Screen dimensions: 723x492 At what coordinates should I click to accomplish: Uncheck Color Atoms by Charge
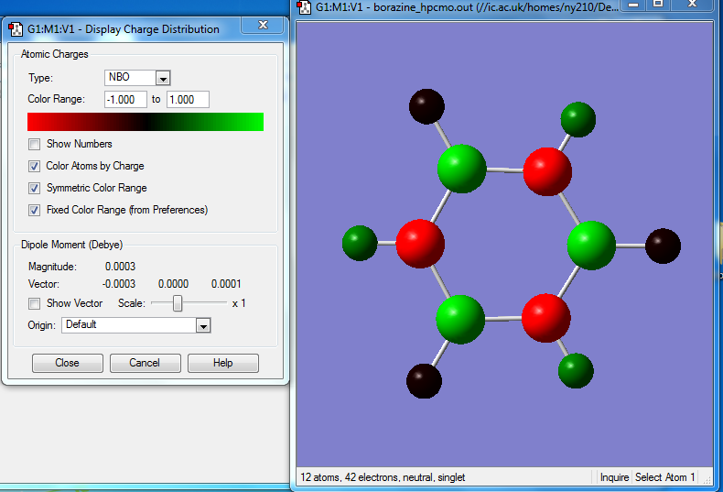pyautogui.click(x=34, y=166)
